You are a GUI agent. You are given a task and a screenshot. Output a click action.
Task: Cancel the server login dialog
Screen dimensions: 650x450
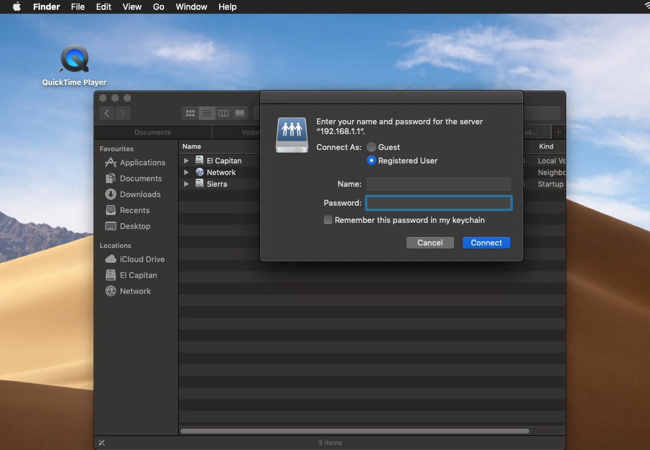coord(430,242)
